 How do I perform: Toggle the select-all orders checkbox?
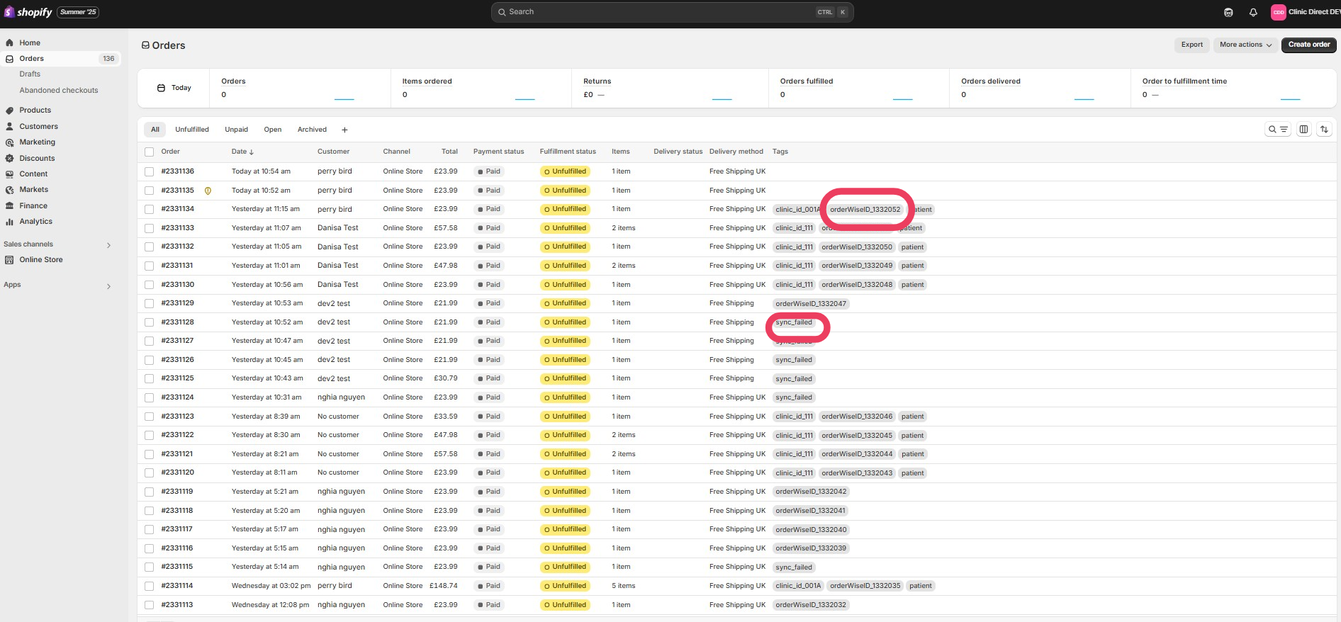(149, 152)
